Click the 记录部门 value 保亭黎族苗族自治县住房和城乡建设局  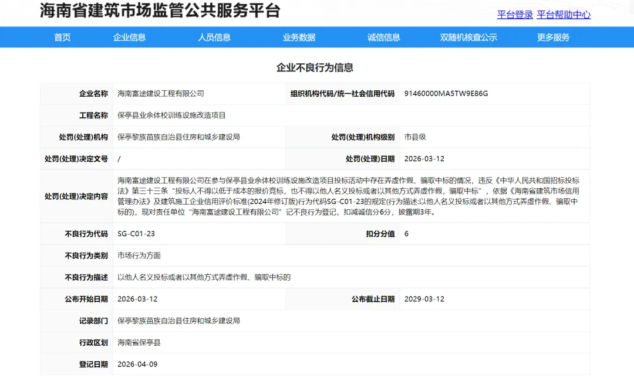[178, 321]
